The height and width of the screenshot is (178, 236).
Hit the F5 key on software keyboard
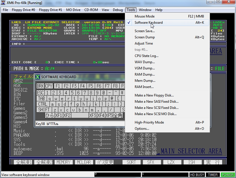pos(91,86)
